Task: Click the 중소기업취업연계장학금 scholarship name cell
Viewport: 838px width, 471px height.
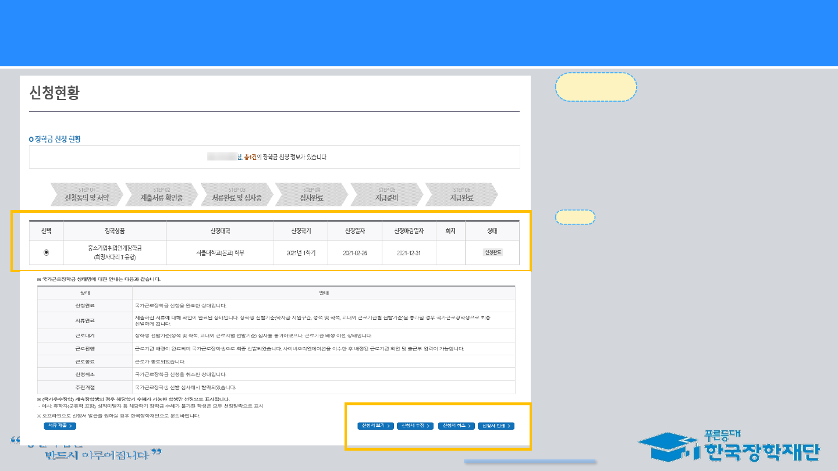Action: coord(115,252)
